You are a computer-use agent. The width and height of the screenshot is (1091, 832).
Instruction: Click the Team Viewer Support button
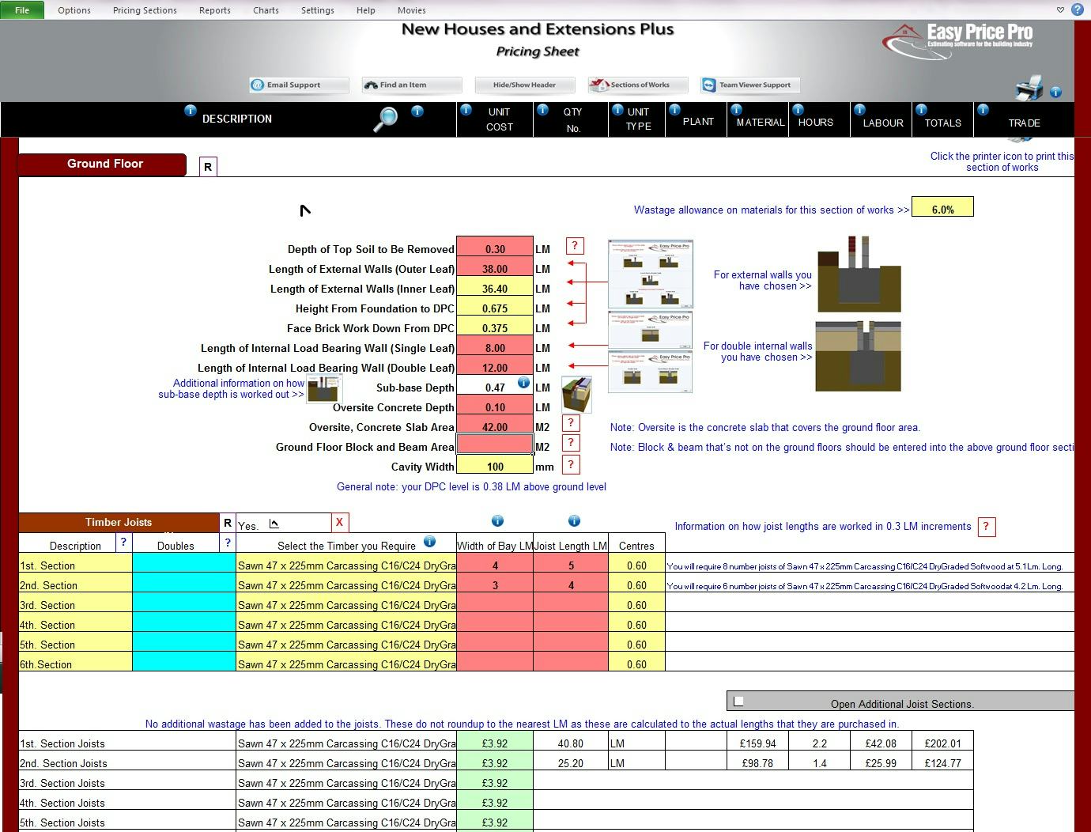(750, 85)
